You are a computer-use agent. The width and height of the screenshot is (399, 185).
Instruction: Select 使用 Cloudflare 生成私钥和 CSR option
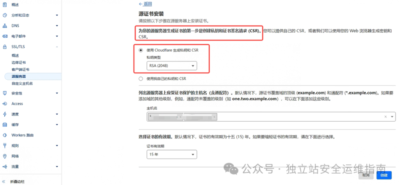(x=141, y=50)
